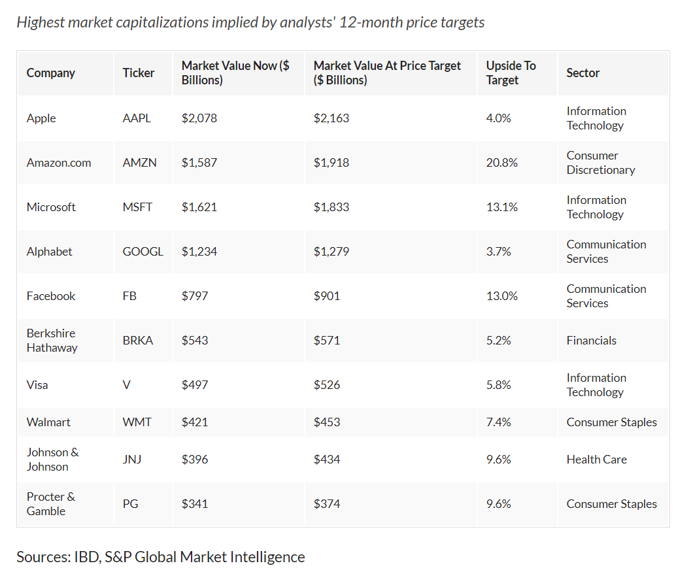The image size is (695, 572).
Task: Select the Market Value Now column header
Action: (x=235, y=73)
